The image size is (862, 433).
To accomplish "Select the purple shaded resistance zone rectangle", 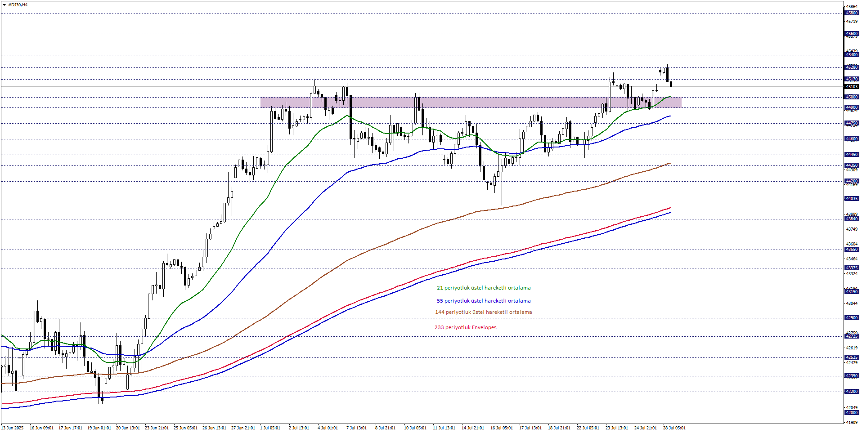I will (471, 102).
